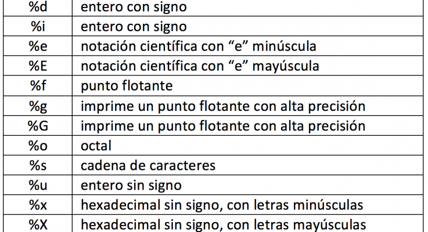This screenshot has width=428, height=232.
Task: Click 'notación científica con "e" minúscula' text
Action: click(x=199, y=46)
